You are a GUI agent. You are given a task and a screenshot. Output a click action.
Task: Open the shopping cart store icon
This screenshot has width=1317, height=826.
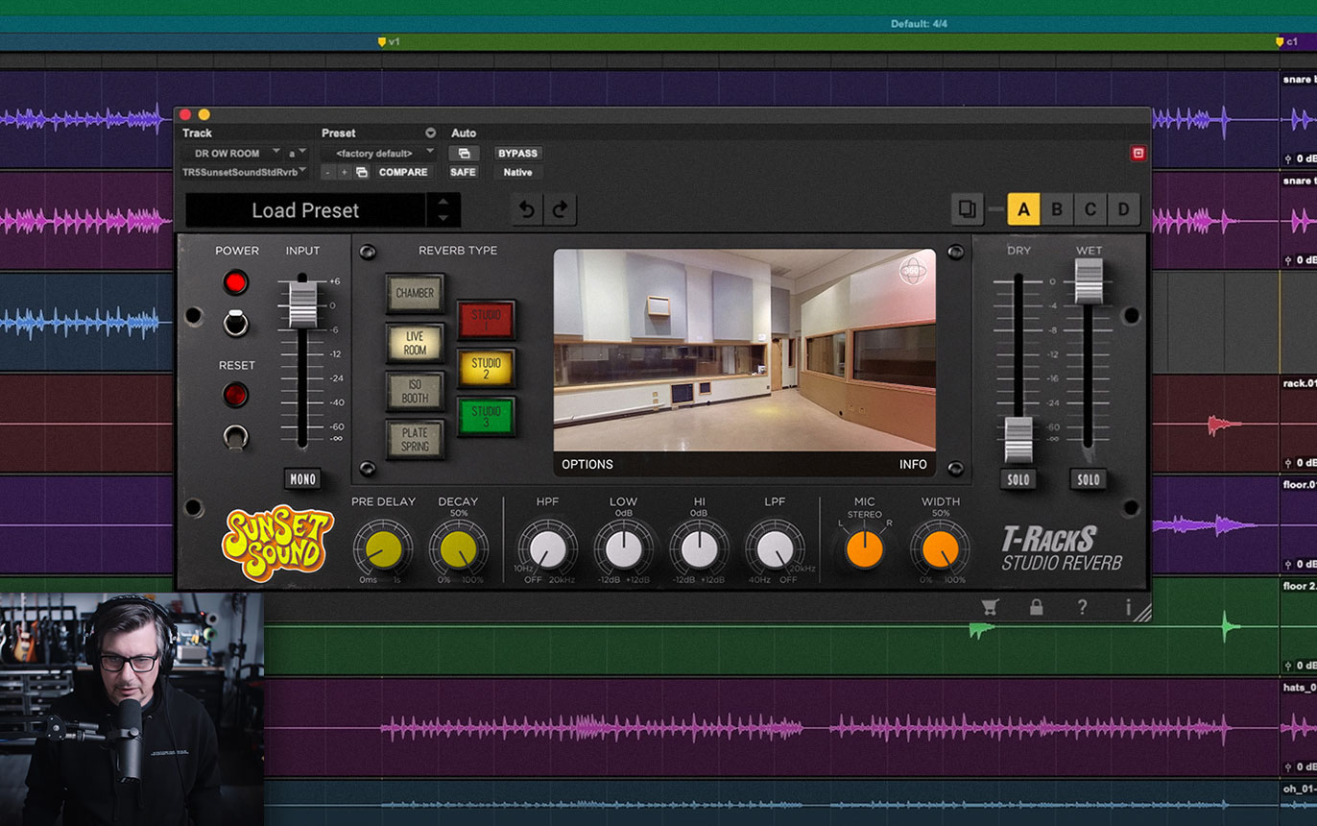990,607
